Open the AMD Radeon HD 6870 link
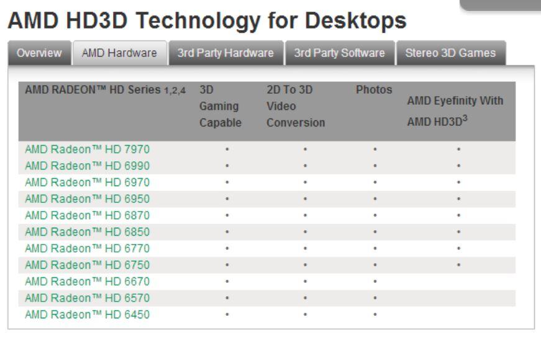Image resolution: width=541 pixels, height=345 pixels. tap(88, 215)
